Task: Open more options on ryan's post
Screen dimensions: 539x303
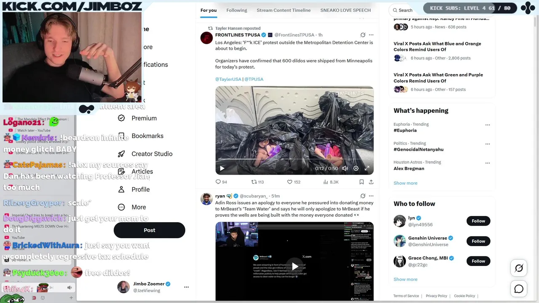Action: point(371,196)
